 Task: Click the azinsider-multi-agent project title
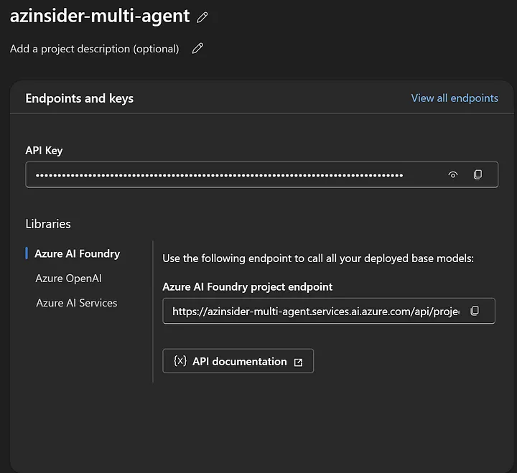click(100, 16)
